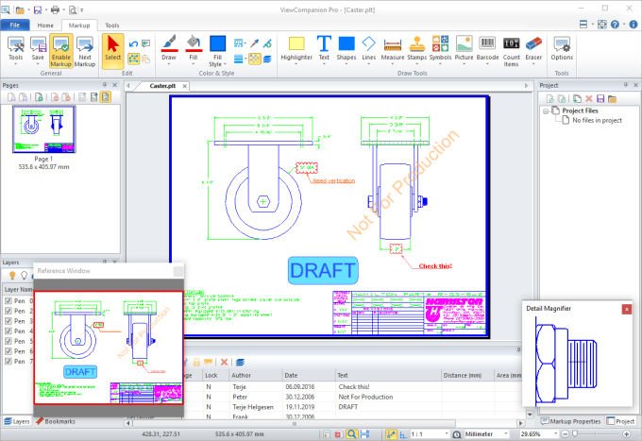Click the open folder icon in quick access toolbar
This screenshot has width=642, height=441.
(20, 9)
